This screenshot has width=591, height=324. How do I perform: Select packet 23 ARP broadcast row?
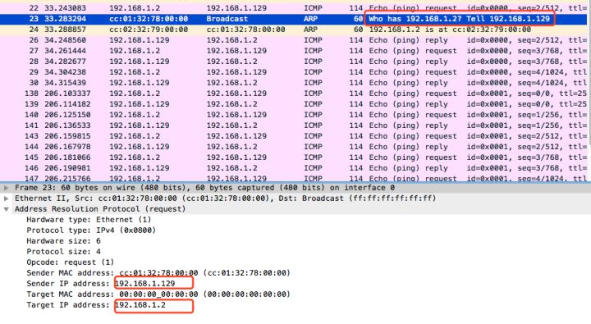[294, 19]
